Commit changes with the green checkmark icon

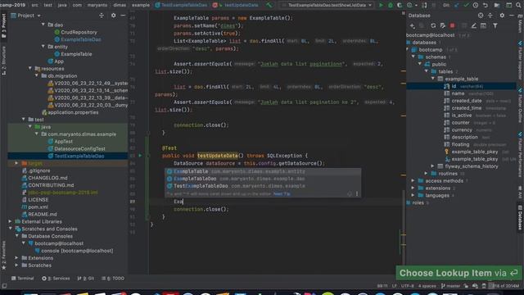click(x=466, y=5)
